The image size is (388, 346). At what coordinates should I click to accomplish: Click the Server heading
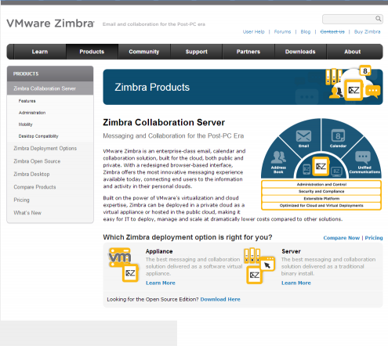click(x=291, y=251)
